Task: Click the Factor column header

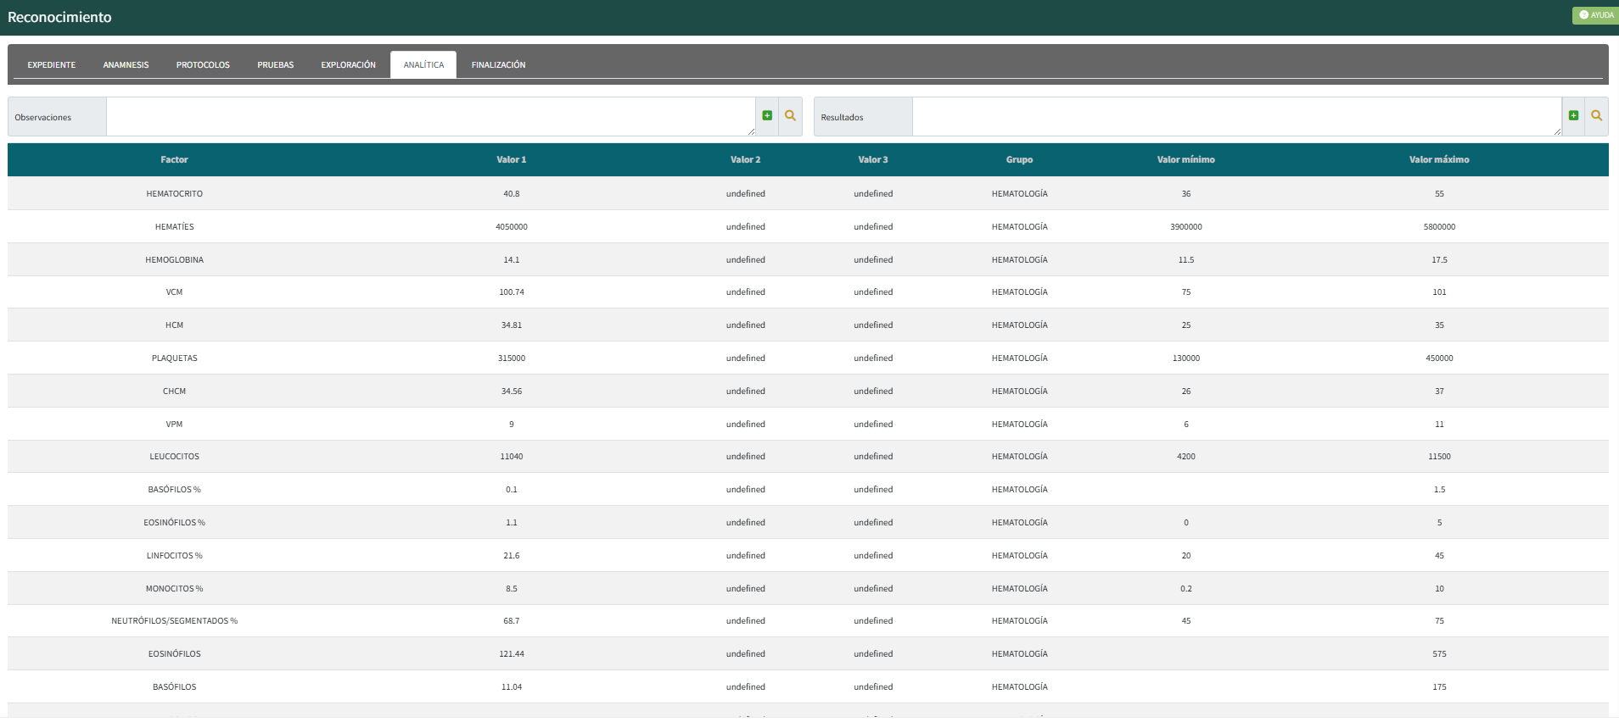Action: [x=174, y=159]
